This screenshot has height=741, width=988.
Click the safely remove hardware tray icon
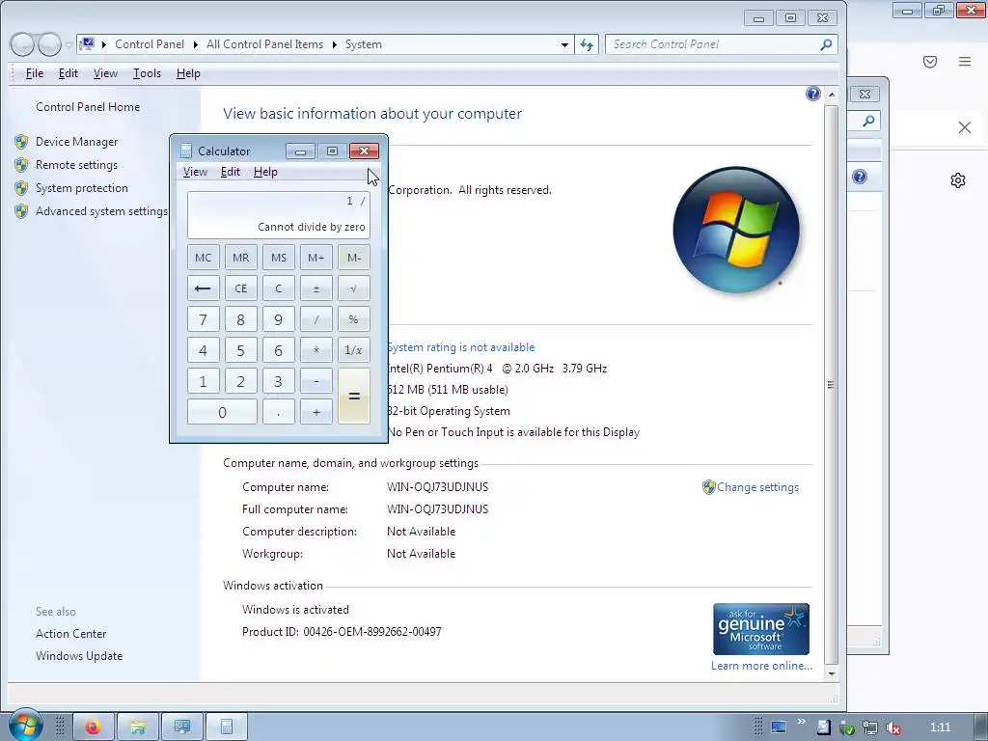tap(847, 727)
